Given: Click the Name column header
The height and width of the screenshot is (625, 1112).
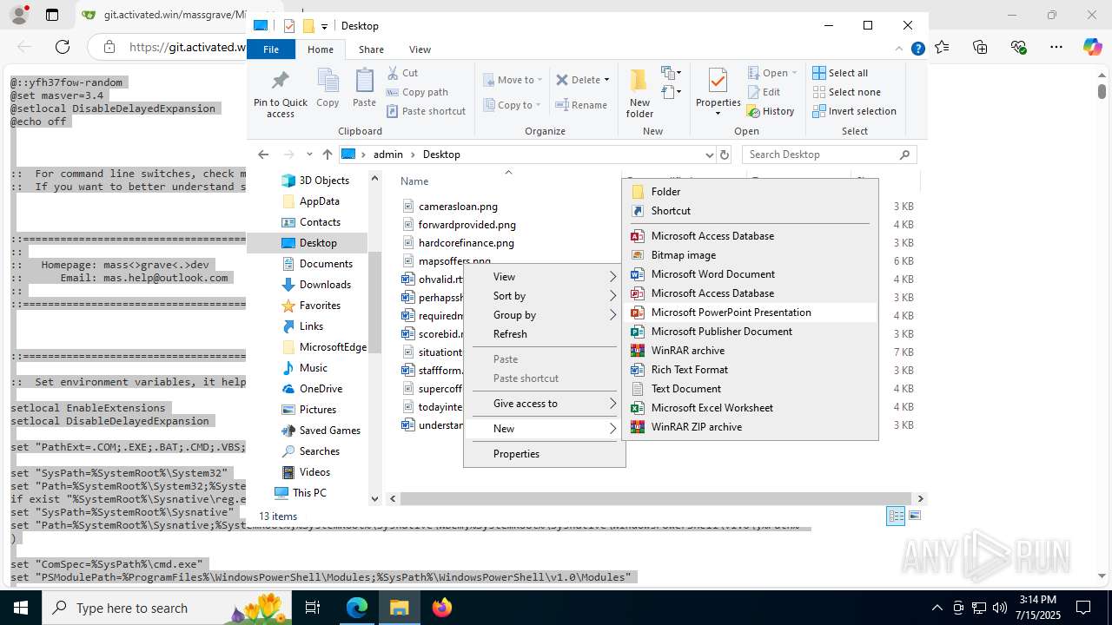Looking at the screenshot, I should 414,181.
